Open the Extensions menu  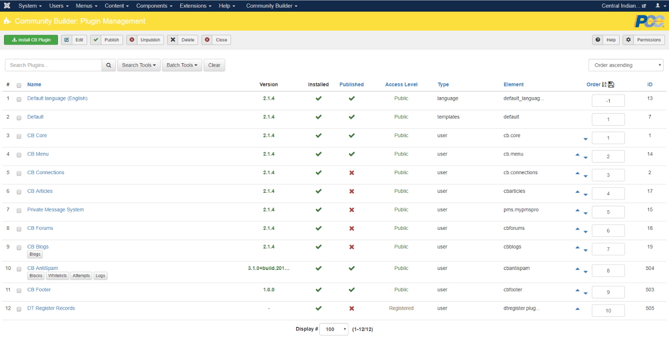click(196, 6)
